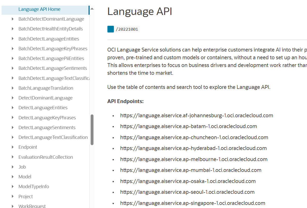Expand the Project tree arrow
Screen dimensions: 307x208
click(x=13, y=196)
